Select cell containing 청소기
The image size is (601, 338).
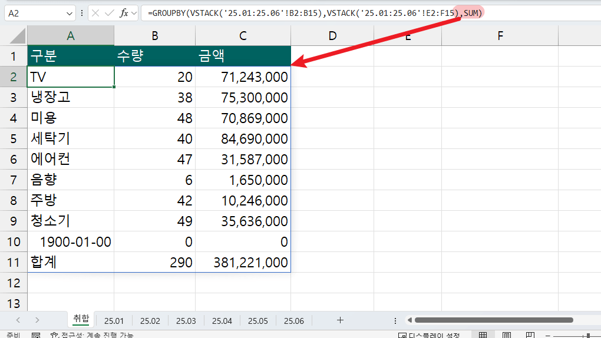[71, 221]
